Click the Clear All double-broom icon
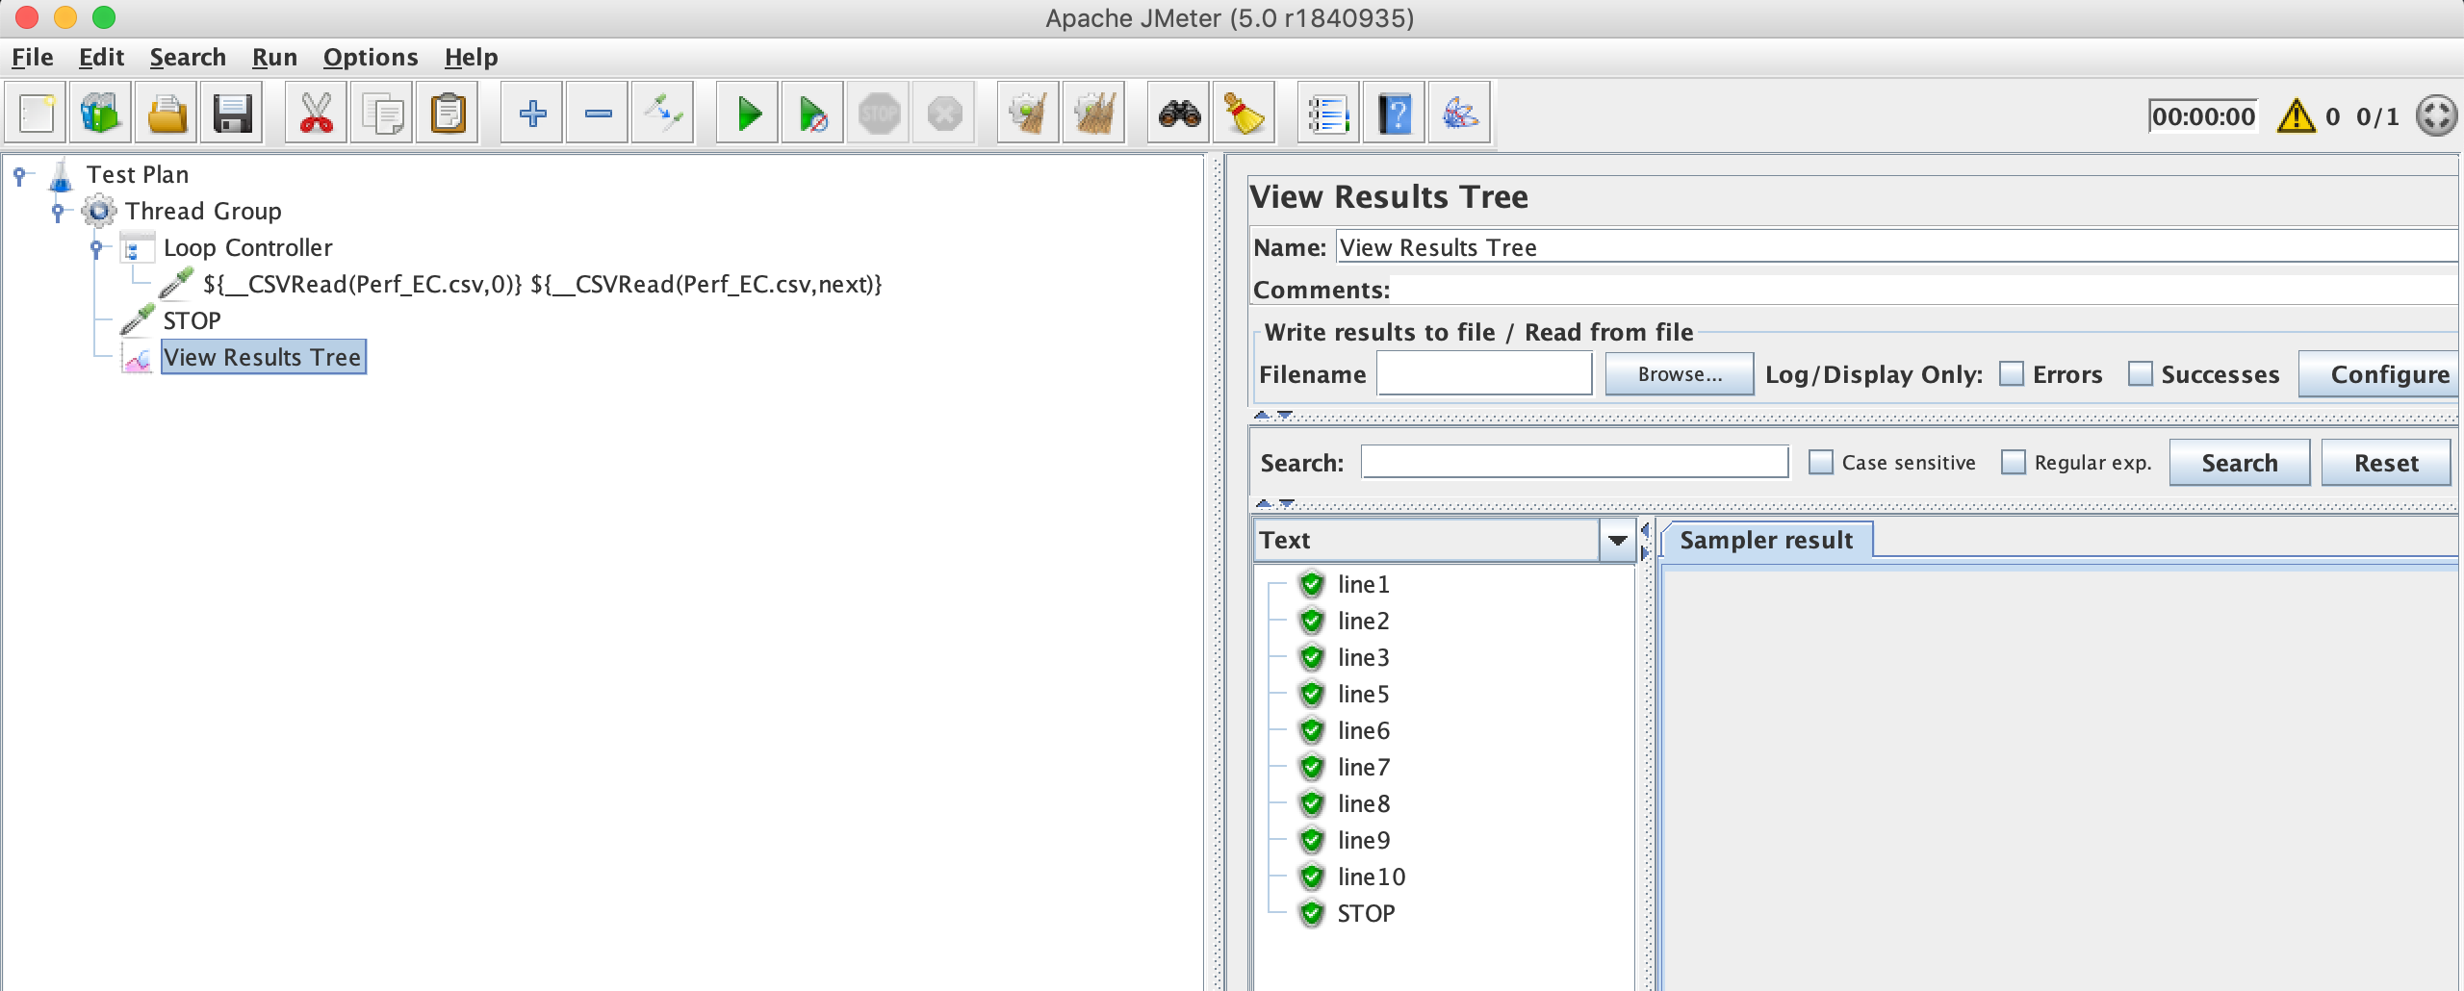This screenshot has width=2464, height=991. click(1094, 114)
